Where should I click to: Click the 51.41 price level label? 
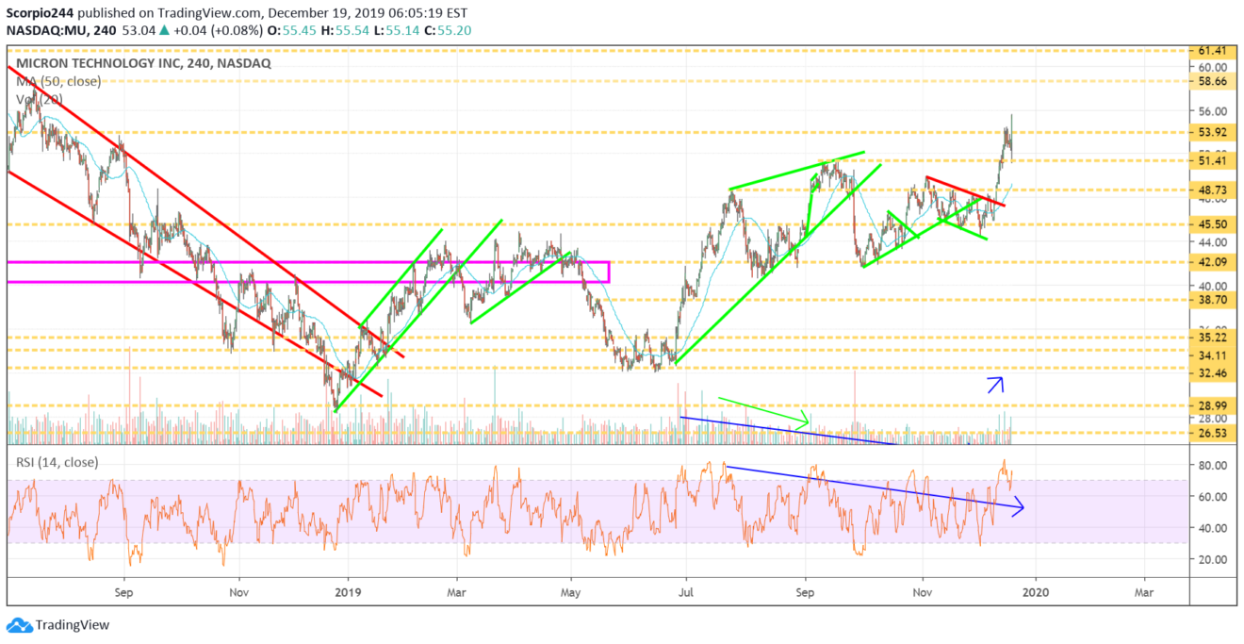pyautogui.click(x=1211, y=161)
